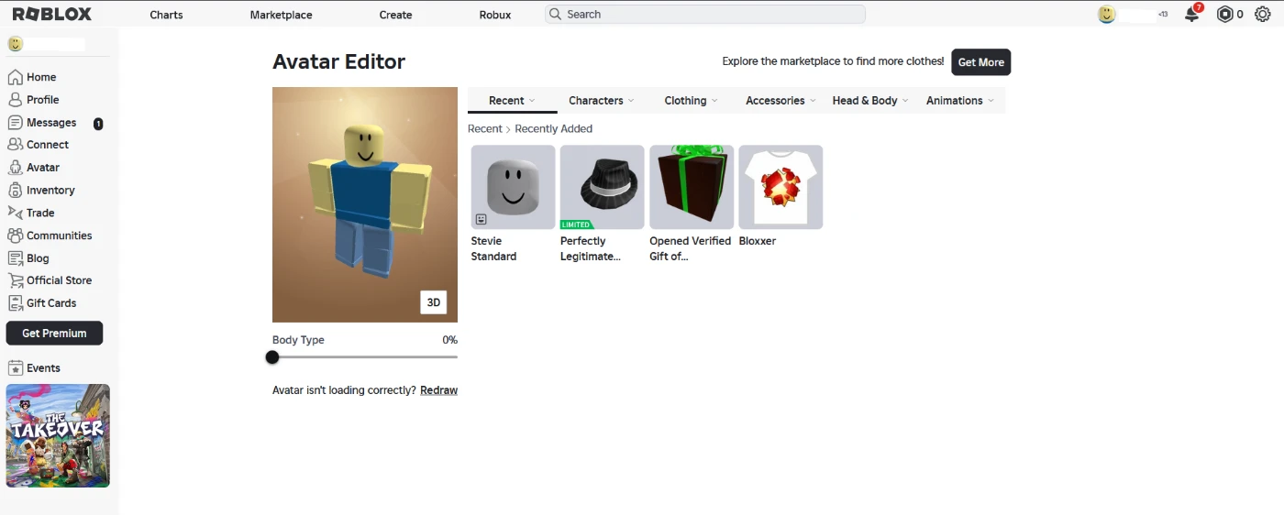Open the settings gear icon
Image resolution: width=1284 pixels, height=515 pixels.
[x=1262, y=15]
